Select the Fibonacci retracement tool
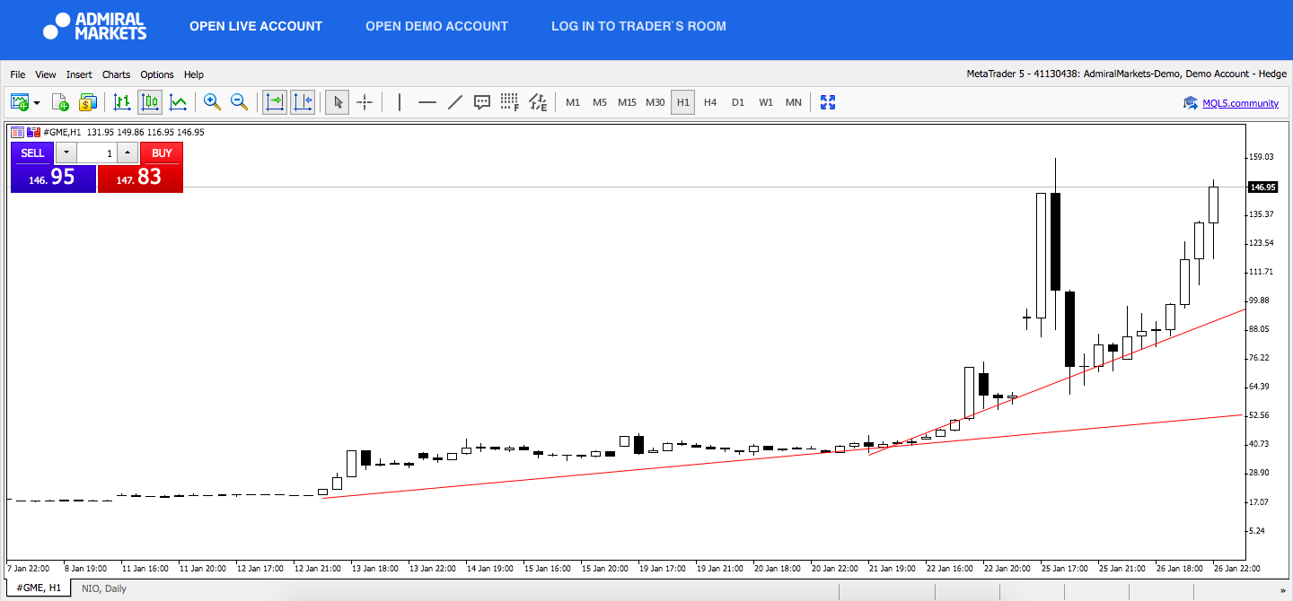 510,102
